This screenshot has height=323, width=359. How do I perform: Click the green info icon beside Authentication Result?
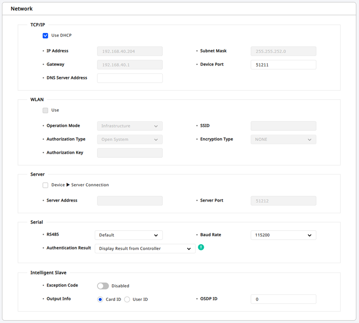point(201,247)
